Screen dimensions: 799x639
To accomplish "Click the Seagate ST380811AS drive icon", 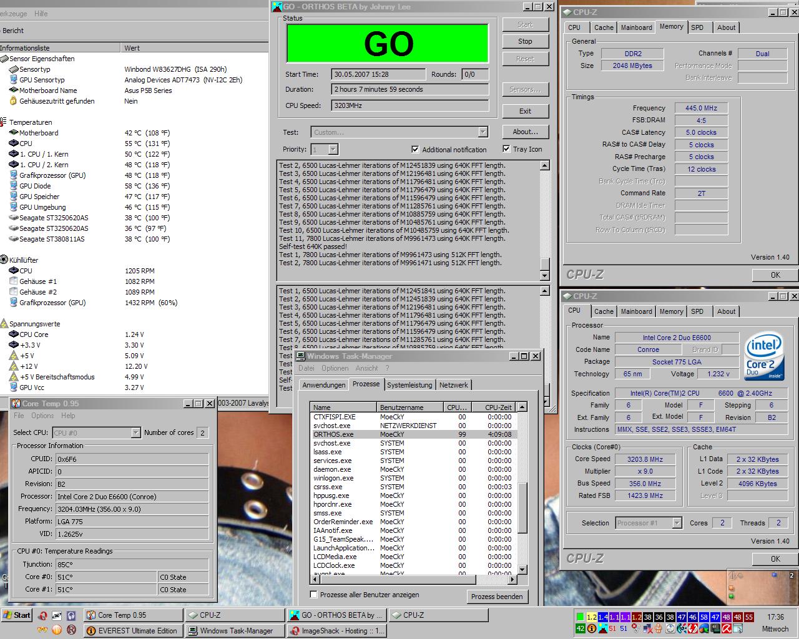I will (14, 239).
